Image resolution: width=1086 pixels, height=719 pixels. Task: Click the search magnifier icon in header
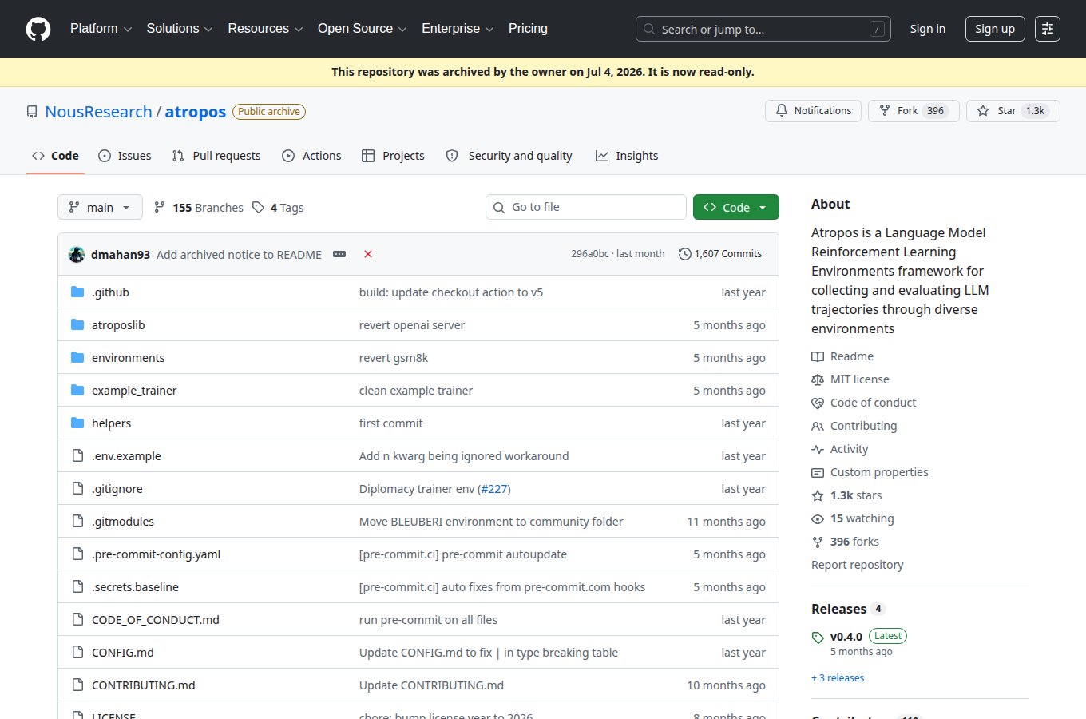649,29
